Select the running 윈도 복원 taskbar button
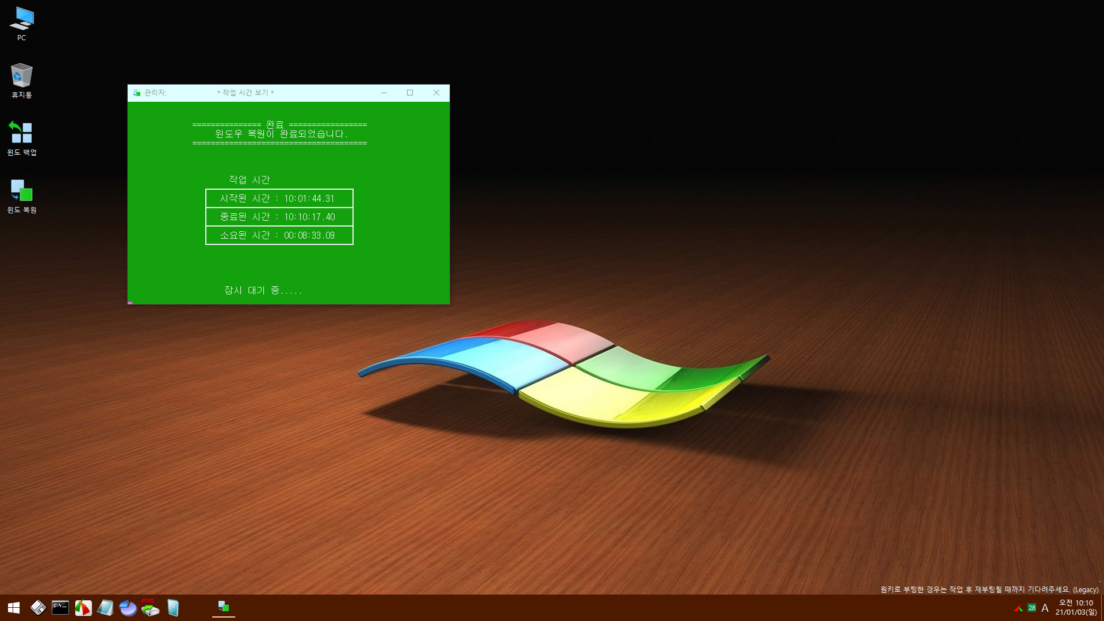The height and width of the screenshot is (621, 1104). click(224, 607)
